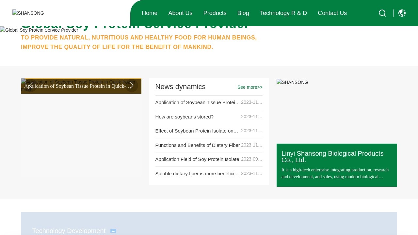Click See more>> next to News dynamics
Image resolution: width=418 pixels, height=235 pixels.
pos(250,87)
